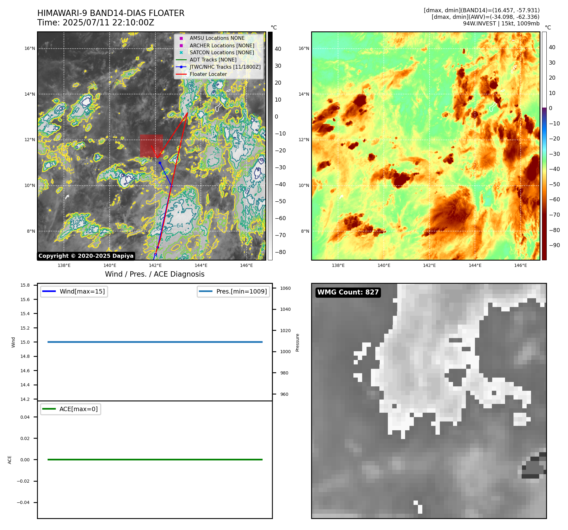Image resolution: width=568 pixels, height=530 pixels.
Task: Click the ACE[max=0] legend box
Action: coord(70,409)
